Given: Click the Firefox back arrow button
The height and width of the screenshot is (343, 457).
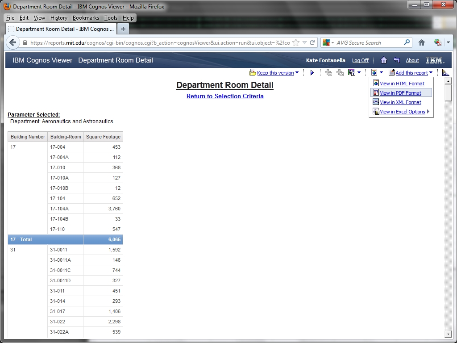Looking at the screenshot, I should (x=13, y=43).
